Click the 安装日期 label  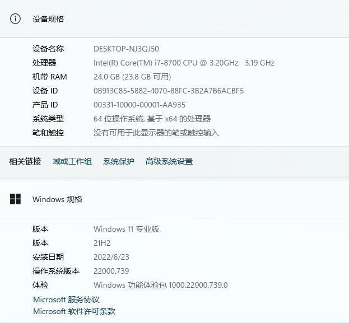click(48, 257)
